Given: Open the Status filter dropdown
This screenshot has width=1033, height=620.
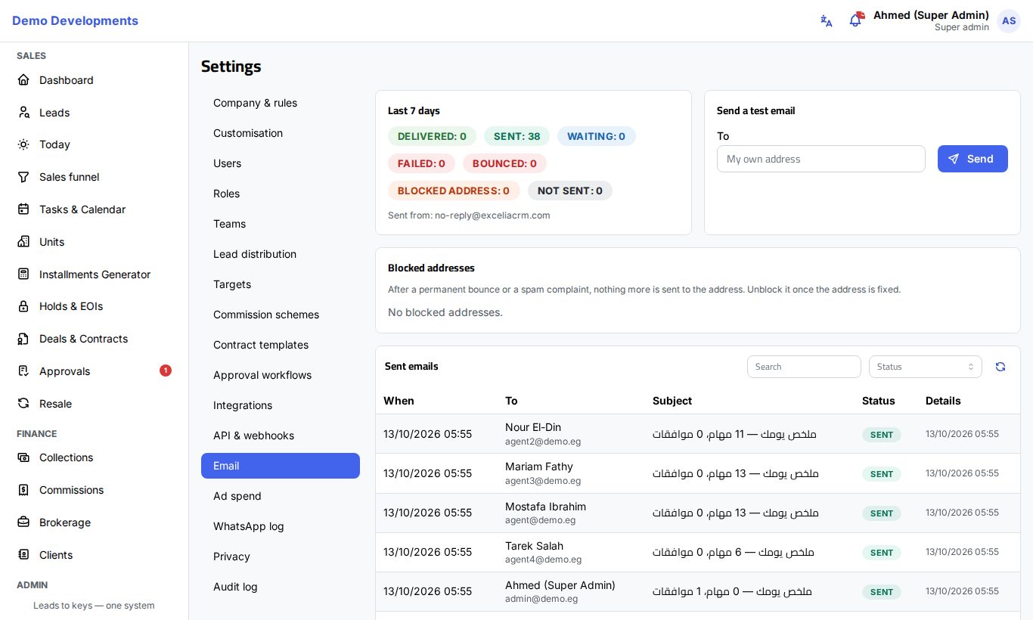Looking at the screenshot, I should 926,367.
